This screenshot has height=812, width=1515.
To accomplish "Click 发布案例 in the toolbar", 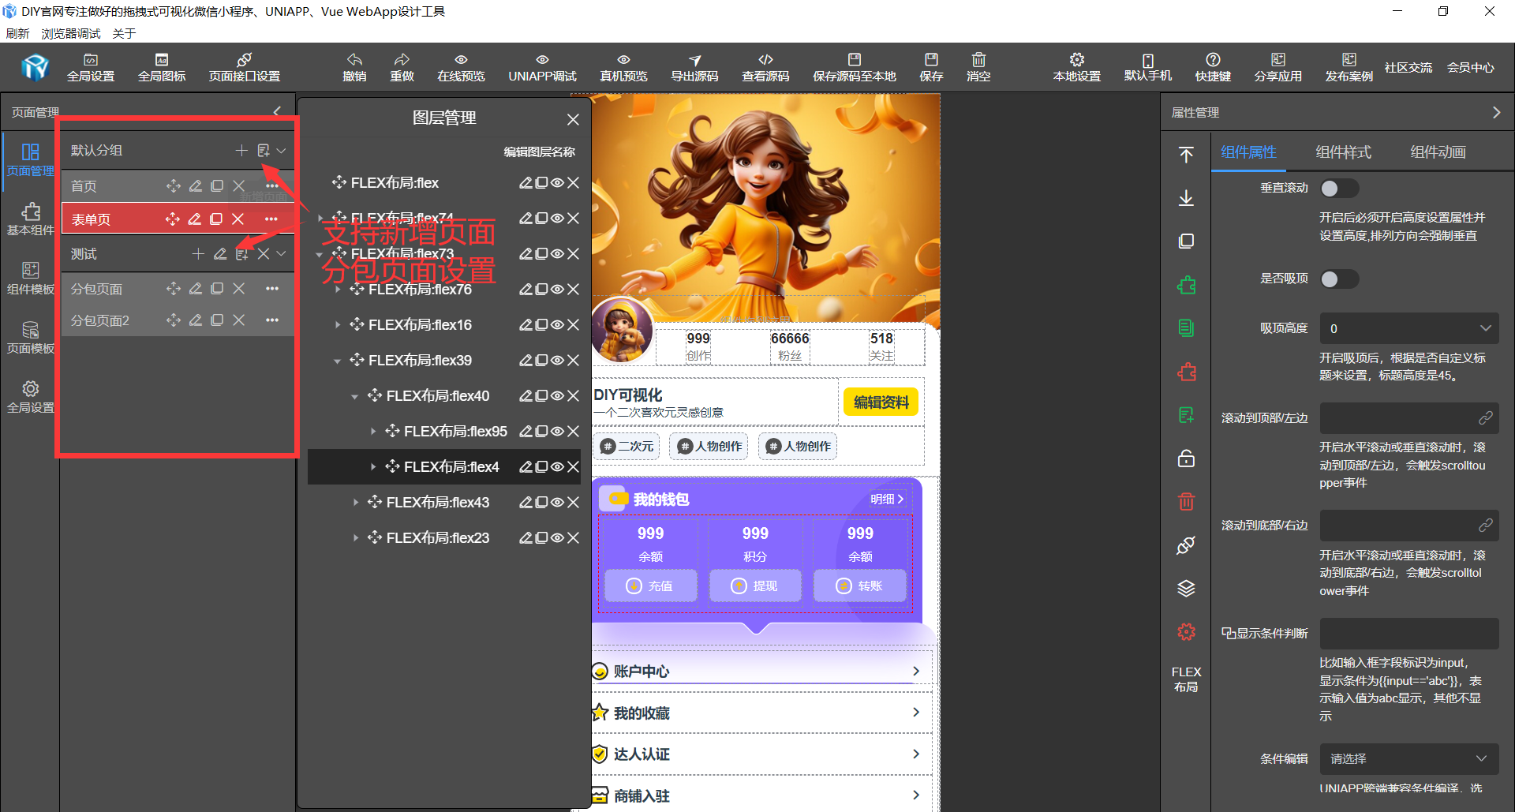I will (1349, 68).
